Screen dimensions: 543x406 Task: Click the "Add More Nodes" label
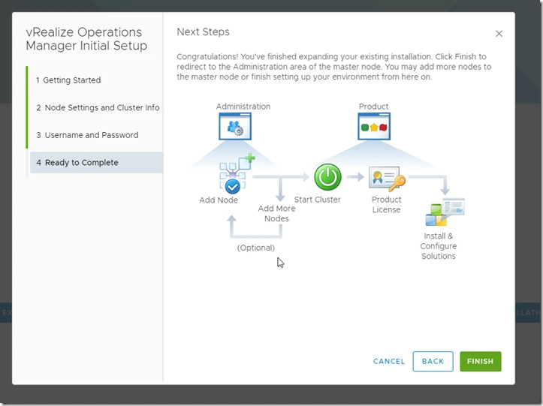tap(276, 214)
